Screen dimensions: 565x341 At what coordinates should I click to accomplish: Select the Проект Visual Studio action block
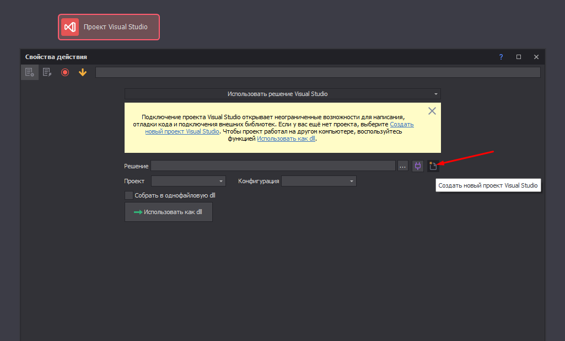(109, 27)
